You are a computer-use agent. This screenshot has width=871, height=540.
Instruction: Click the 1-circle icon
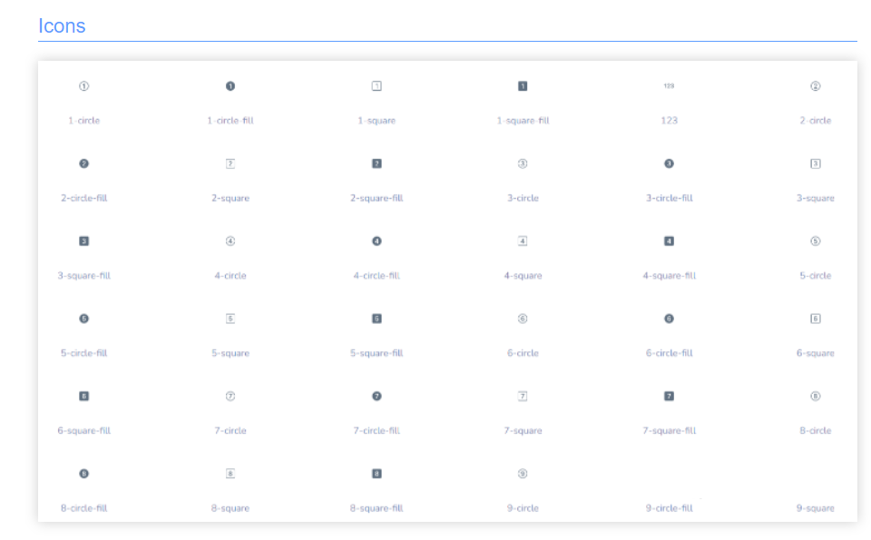coord(83,86)
